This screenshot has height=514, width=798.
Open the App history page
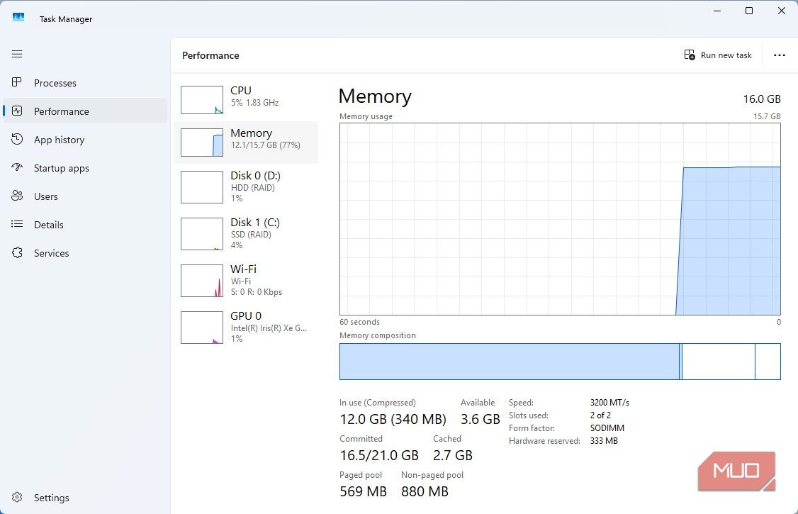click(85, 140)
